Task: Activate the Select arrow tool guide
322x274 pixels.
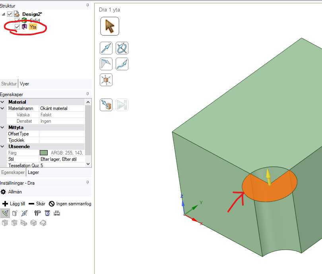Action: 110,26
